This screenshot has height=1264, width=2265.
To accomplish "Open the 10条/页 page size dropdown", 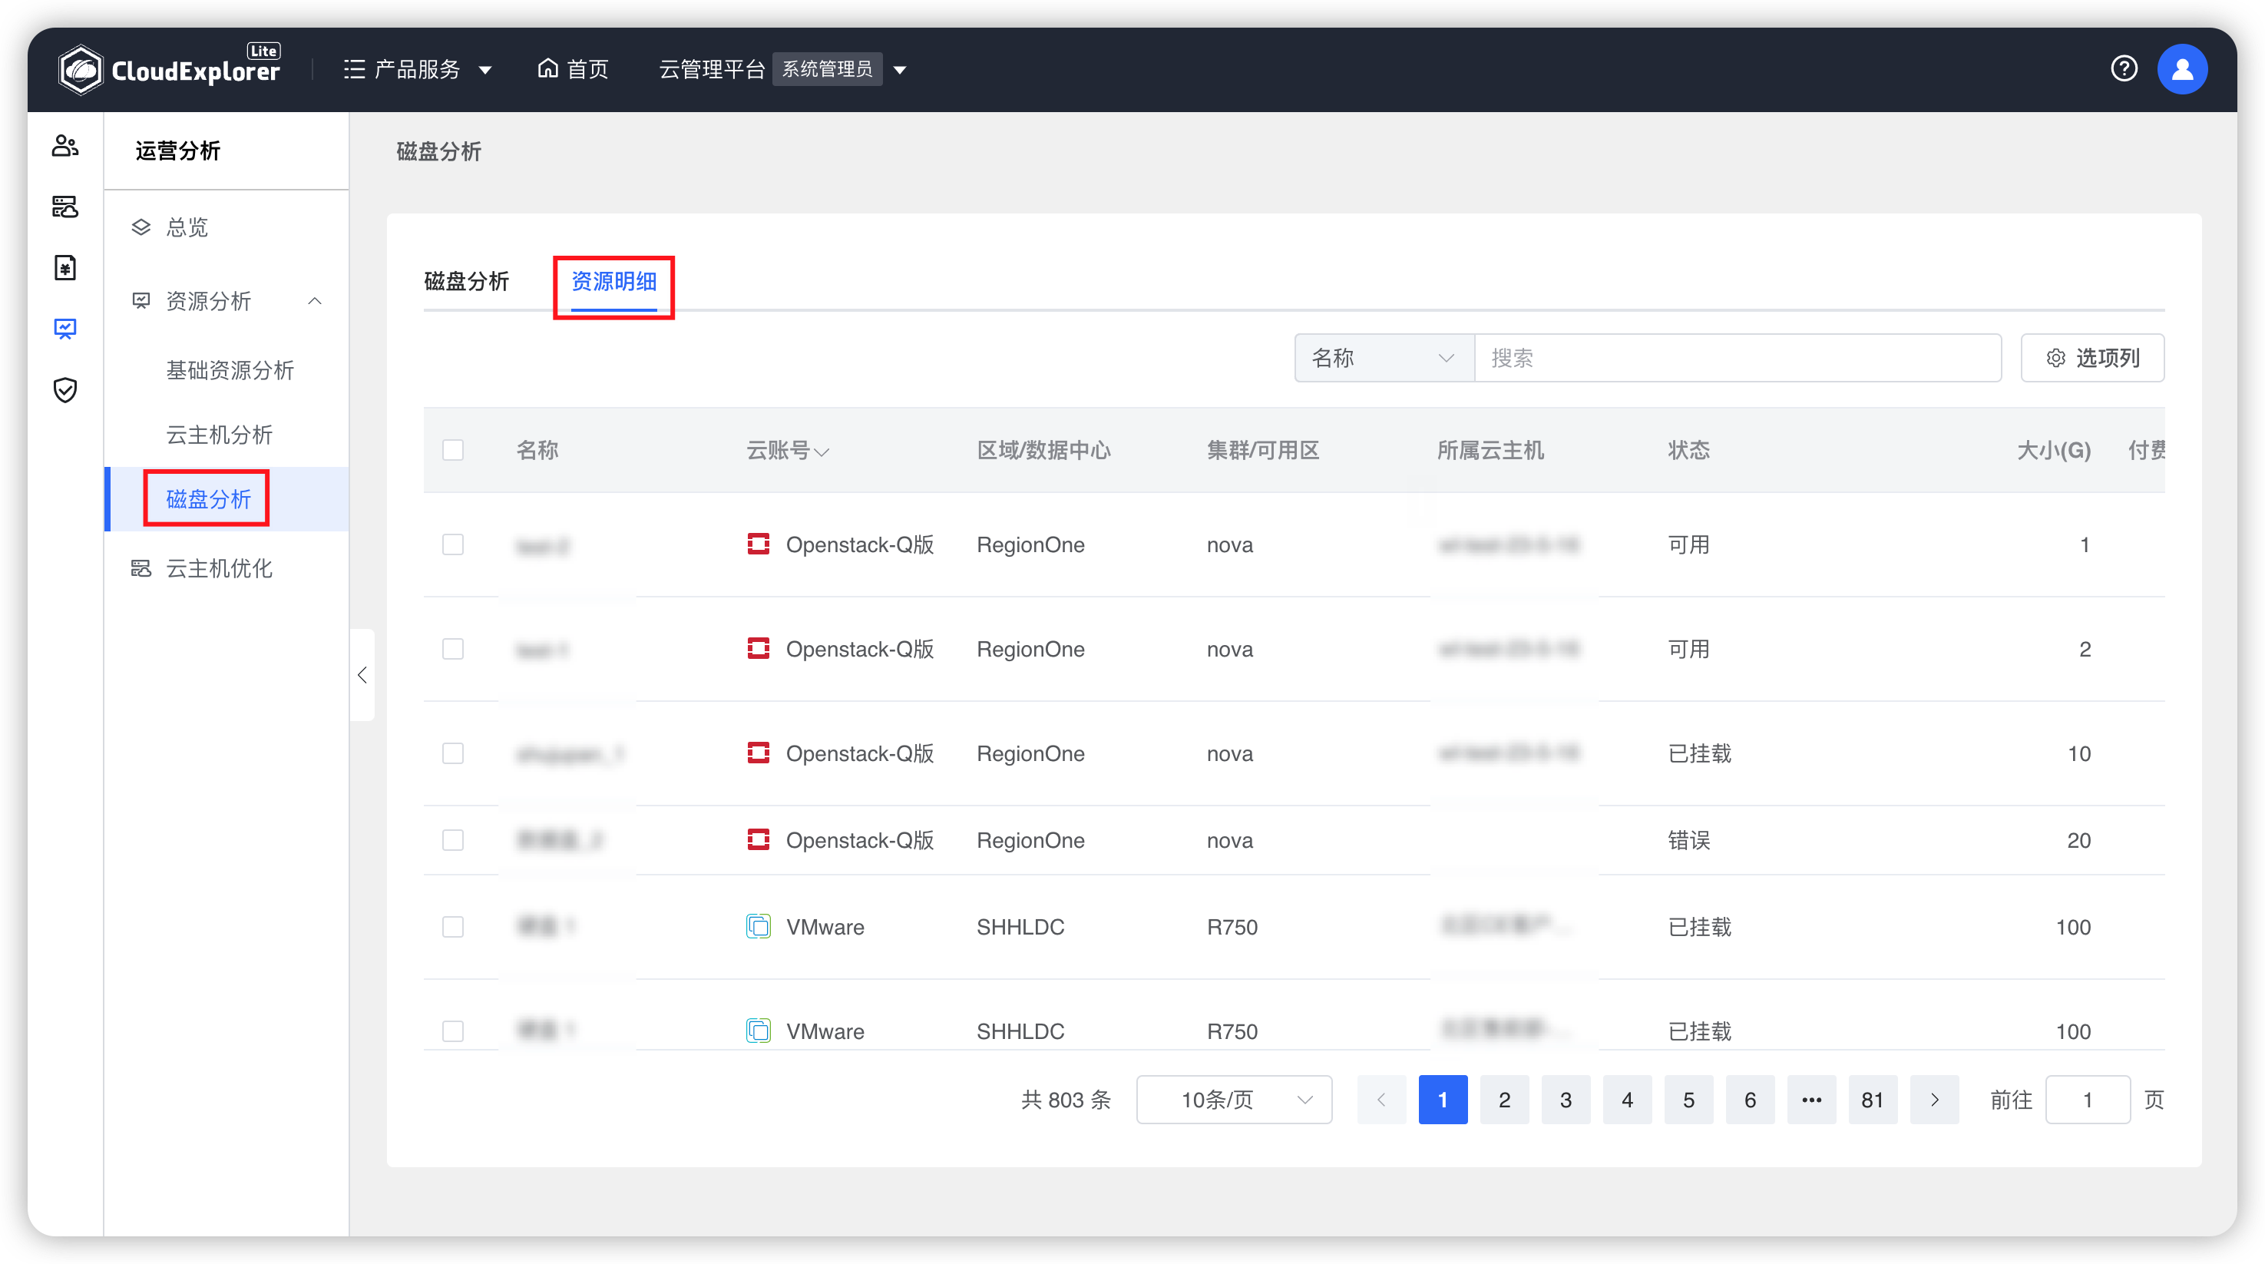I will tap(1234, 1100).
